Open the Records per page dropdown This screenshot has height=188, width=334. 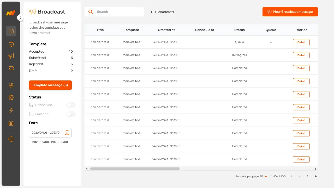pyautogui.click(x=266, y=177)
